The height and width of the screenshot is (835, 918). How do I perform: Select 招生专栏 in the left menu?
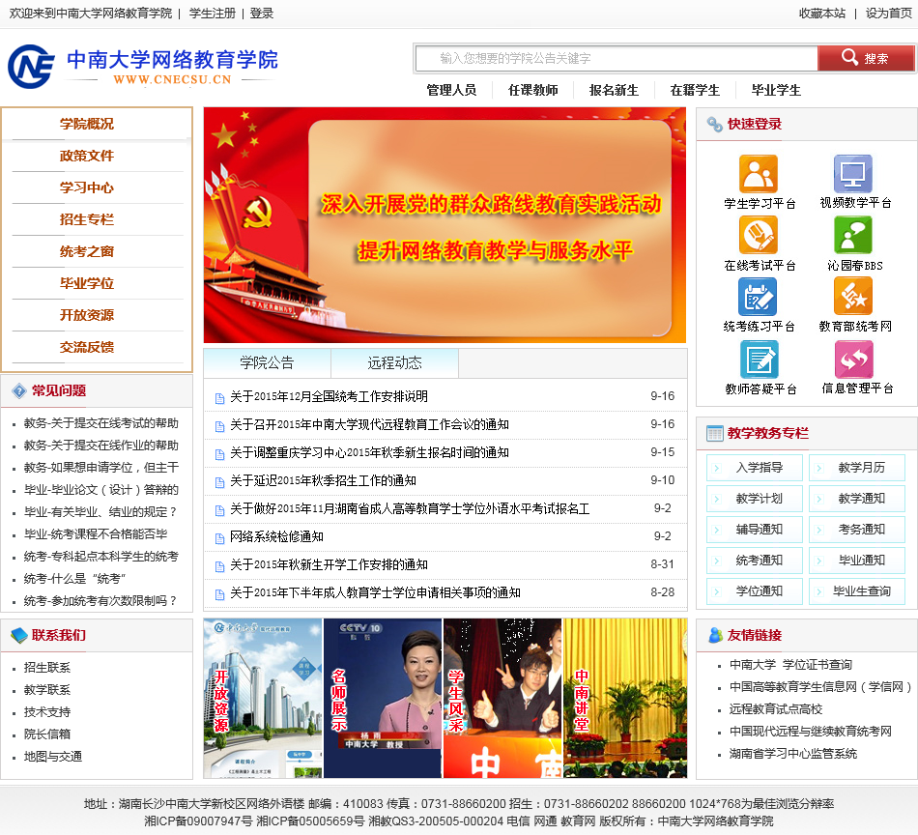point(87,219)
